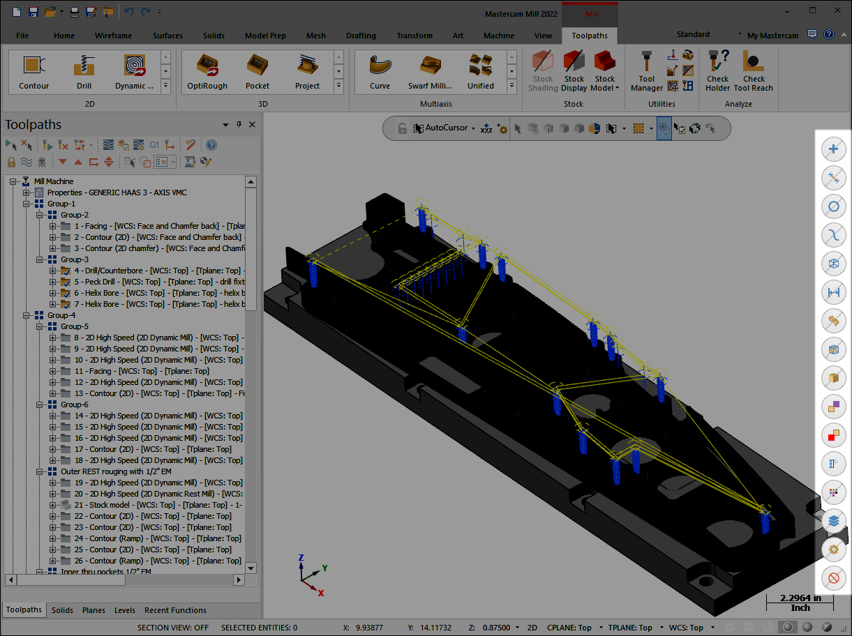Click the Toolpaths tree vertical scrollbar down arrow
Viewport: 852px width, 636px height.
click(x=251, y=568)
